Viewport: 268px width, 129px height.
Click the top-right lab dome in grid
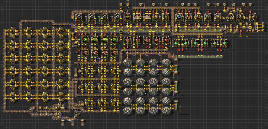pyautogui.click(x=166, y=63)
